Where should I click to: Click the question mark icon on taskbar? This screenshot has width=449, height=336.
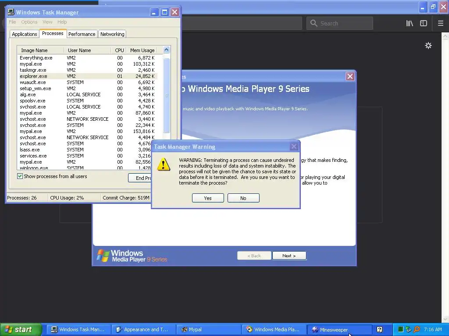(379, 329)
